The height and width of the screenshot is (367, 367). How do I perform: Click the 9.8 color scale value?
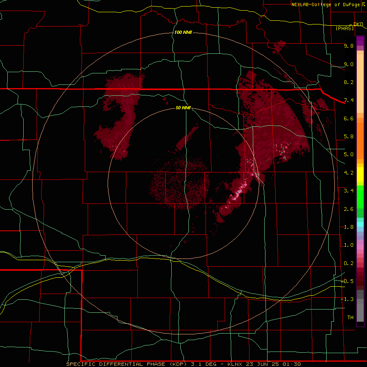349,46
